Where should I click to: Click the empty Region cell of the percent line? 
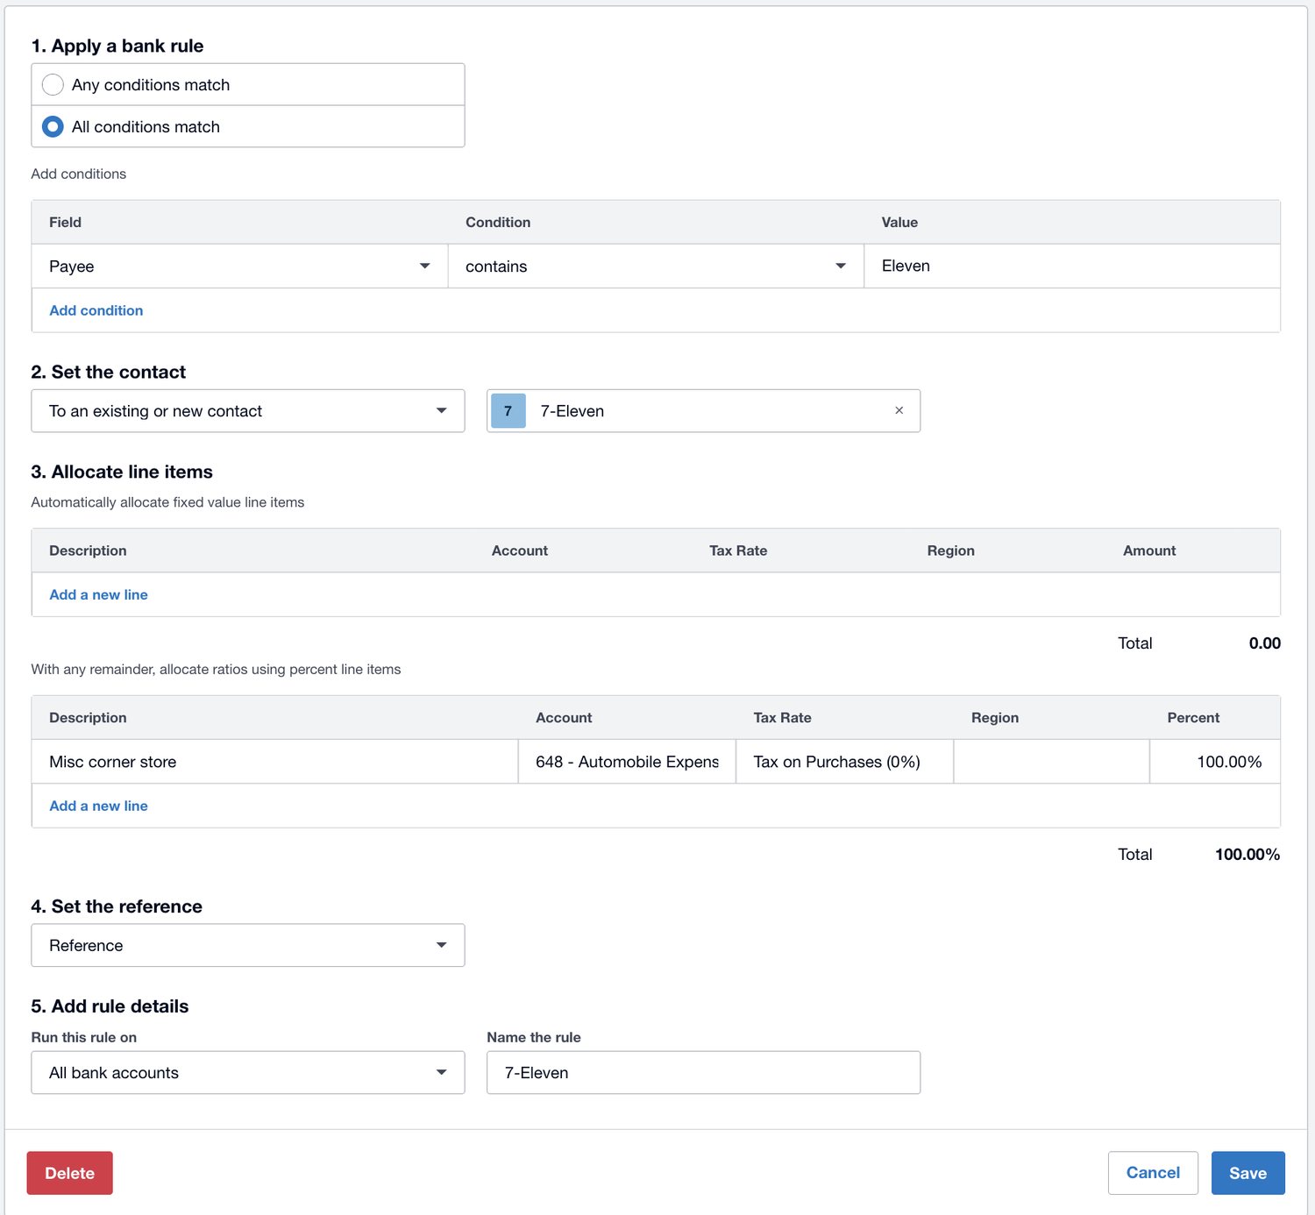[x=1051, y=762]
